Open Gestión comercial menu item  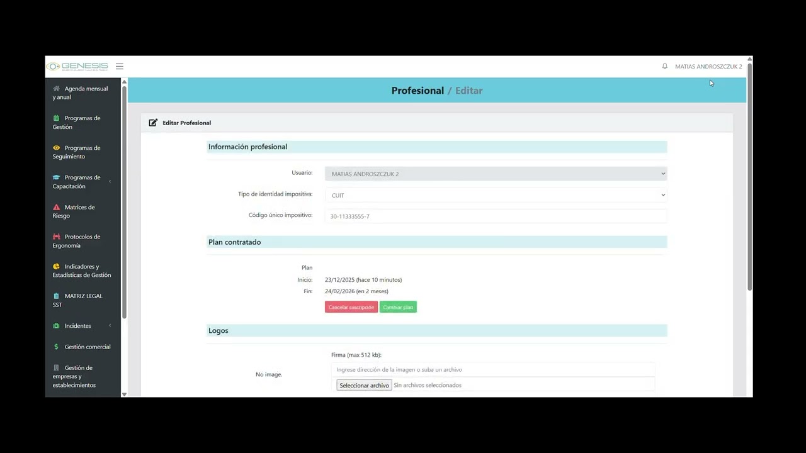pyautogui.click(x=82, y=347)
